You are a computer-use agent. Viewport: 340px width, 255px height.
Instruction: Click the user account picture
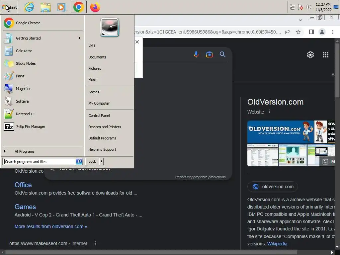click(x=110, y=27)
